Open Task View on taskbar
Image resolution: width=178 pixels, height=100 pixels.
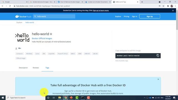pyautogui.click(x=54, y=97)
